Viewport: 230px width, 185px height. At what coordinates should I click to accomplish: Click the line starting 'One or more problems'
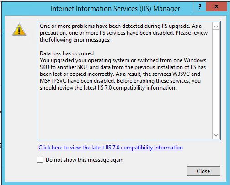click(x=121, y=26)
